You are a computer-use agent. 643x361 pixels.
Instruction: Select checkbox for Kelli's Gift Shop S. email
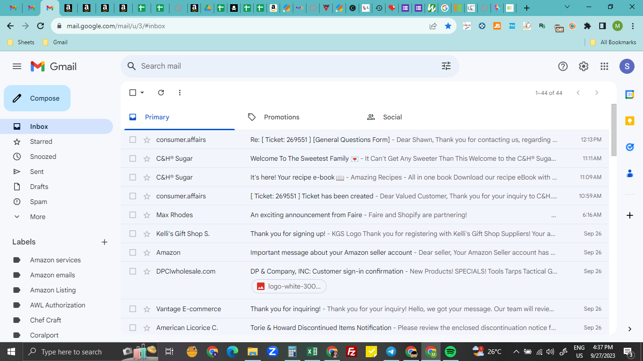pyautogui.click(x=133, y=234)
